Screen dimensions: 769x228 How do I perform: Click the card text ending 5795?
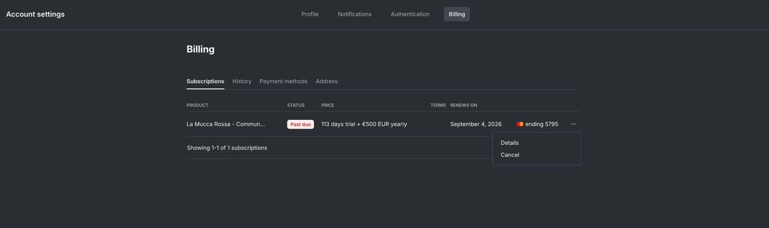point(542,124)
